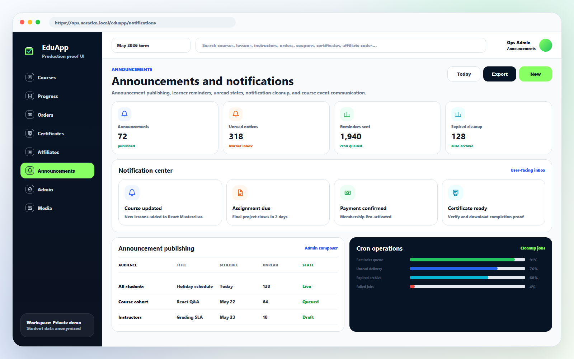This screenshot has width=574, height=359.
Task: Click the chart icon on Reminders sent card
Action: click(347, 114)
